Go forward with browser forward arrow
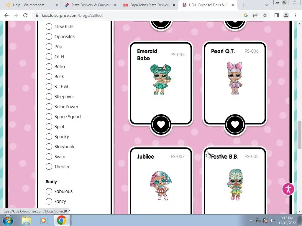This screenshot has width=302, height=226. pyautogui.click(x=16, y=15)
